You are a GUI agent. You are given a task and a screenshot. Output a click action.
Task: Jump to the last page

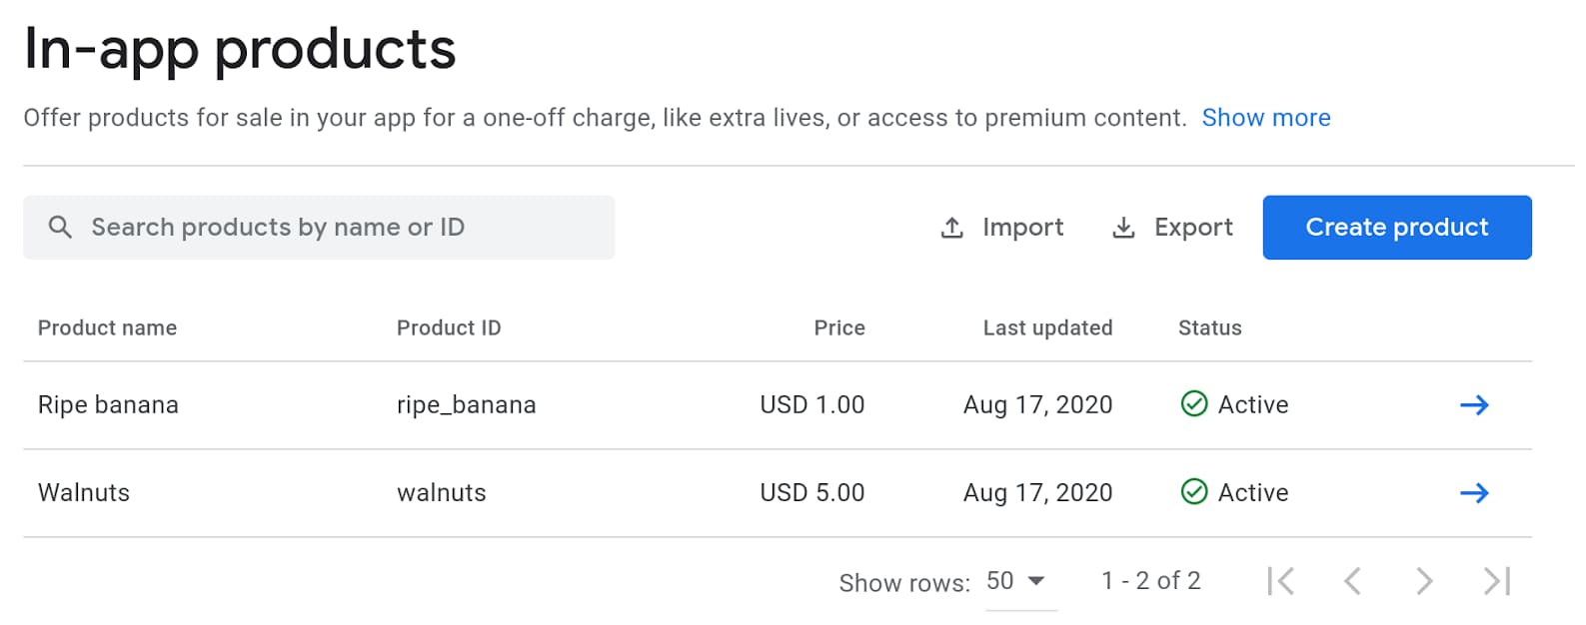click(1494, 580)
